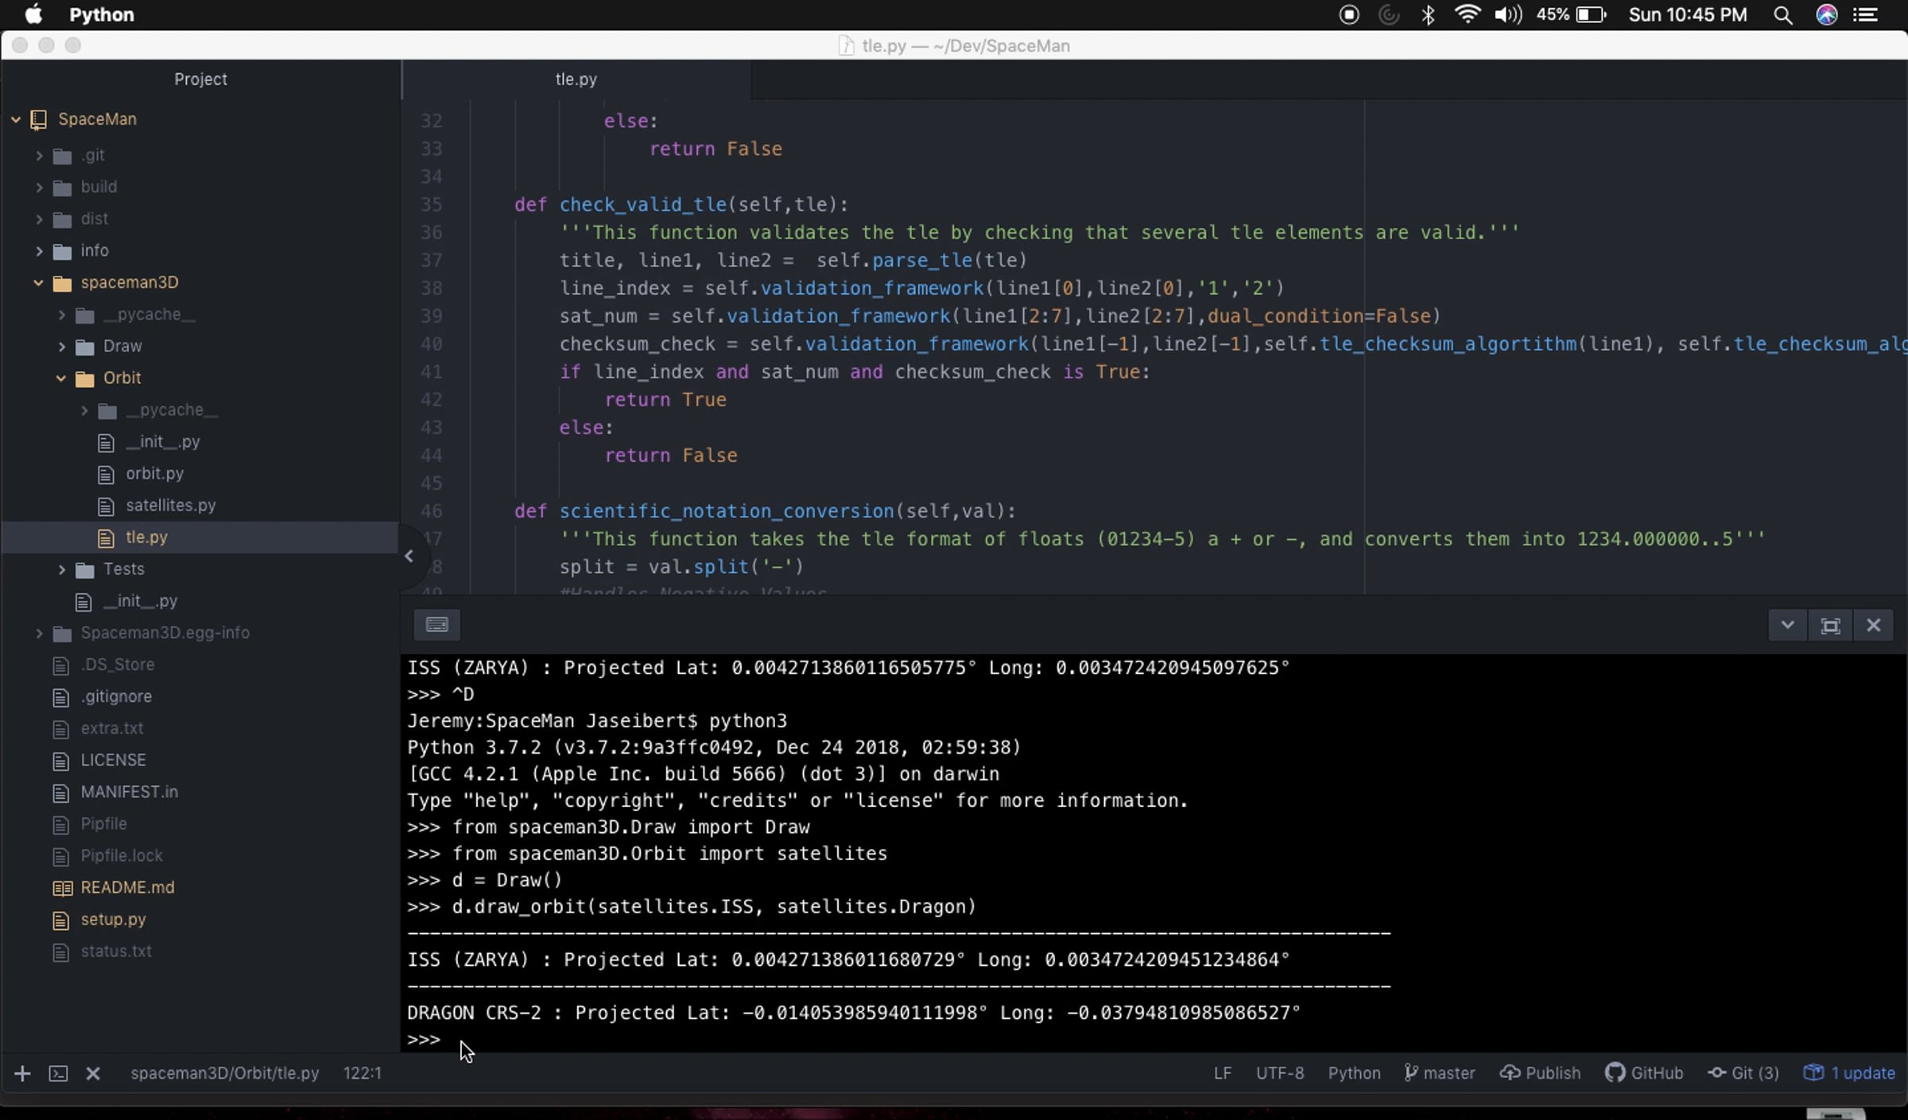Expand the Spaceman3D.egg-info folder
The width and height of the screenshot is (1908, 1120).
(39, 633)
